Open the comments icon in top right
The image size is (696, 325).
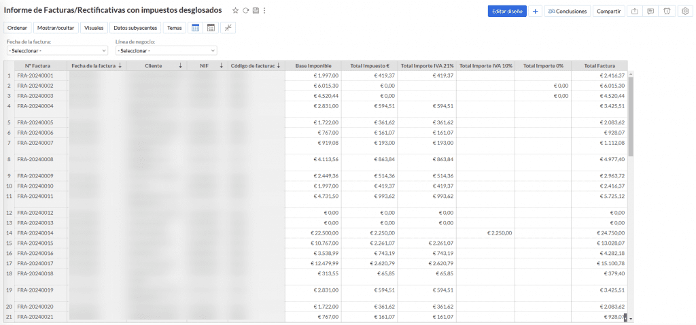click(x=650, y=12)
